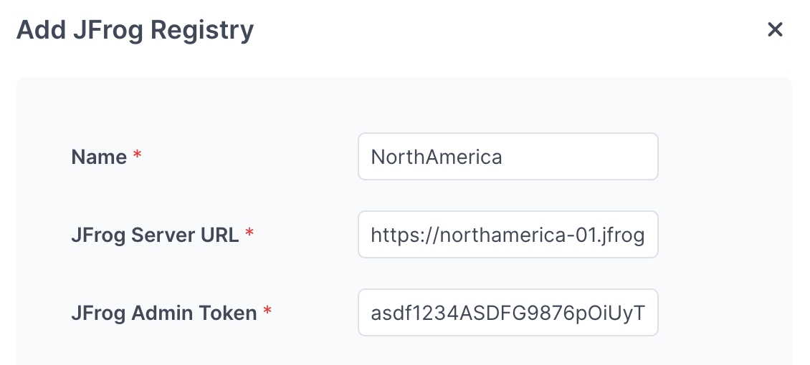The height and width of the screenshot is (365, 810).
Task: Click the required asterisk beside JFrog Admin Token
Action: [x=267, y=312]
